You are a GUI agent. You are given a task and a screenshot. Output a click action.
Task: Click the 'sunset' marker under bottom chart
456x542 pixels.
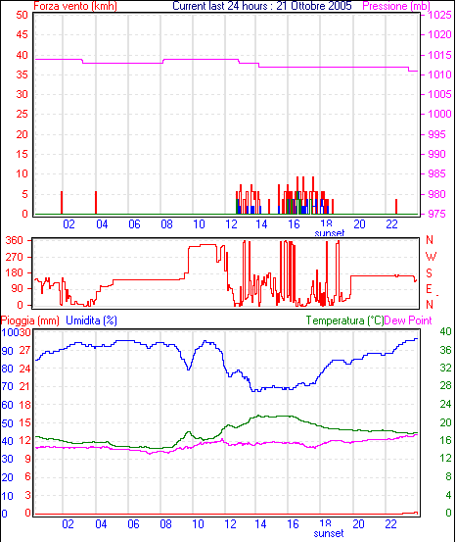pos(329,533)
